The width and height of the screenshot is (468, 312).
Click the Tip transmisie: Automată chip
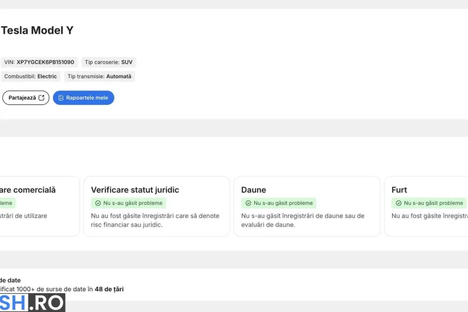pos(100,76)
